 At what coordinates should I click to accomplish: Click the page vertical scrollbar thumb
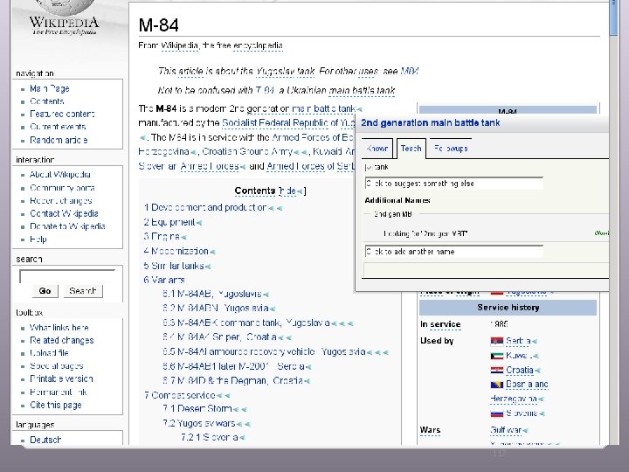click(613, 18)
